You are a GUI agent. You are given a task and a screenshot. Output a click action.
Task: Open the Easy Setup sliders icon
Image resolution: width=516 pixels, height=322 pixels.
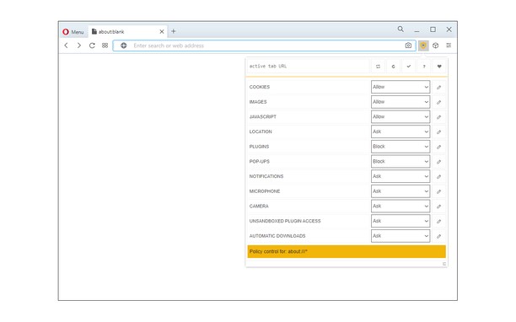click(x=449, y=45)
